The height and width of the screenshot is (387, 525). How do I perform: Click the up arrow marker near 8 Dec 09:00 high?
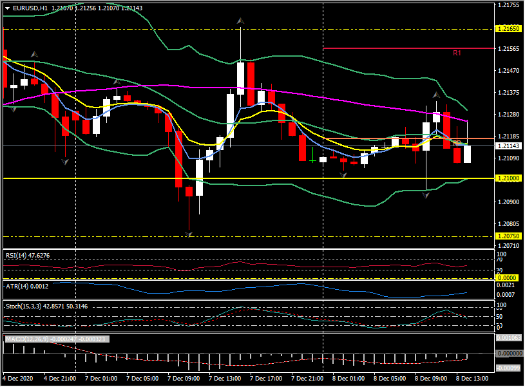tap(436, 95)
